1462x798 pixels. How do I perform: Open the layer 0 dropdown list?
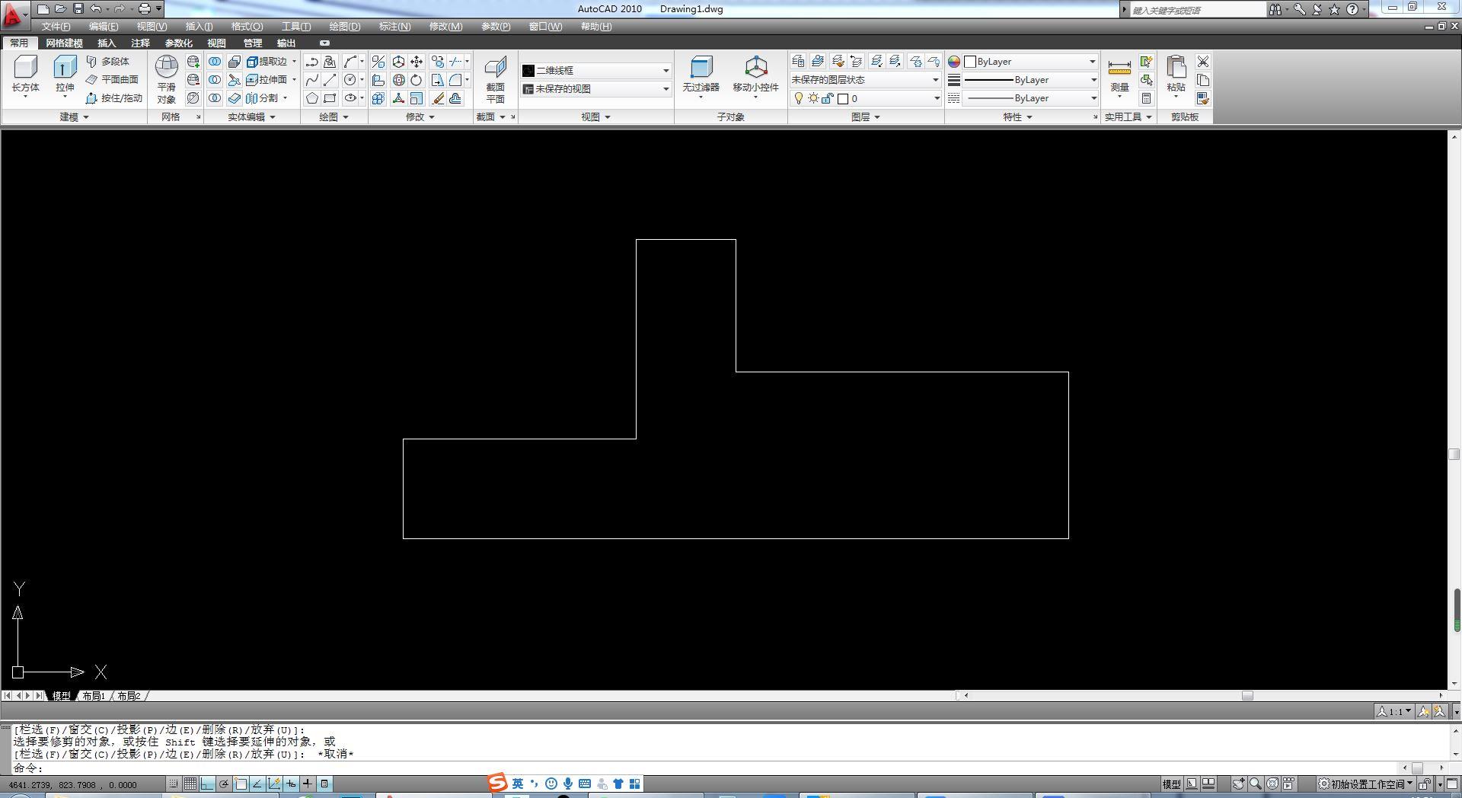click(x=865, y=98)
